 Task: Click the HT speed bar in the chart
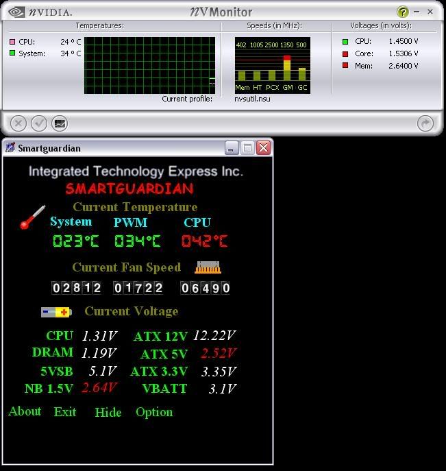point(257,75)
